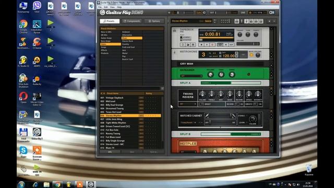Click the Twang Reverb Treble knob

(x=211, y=94)
